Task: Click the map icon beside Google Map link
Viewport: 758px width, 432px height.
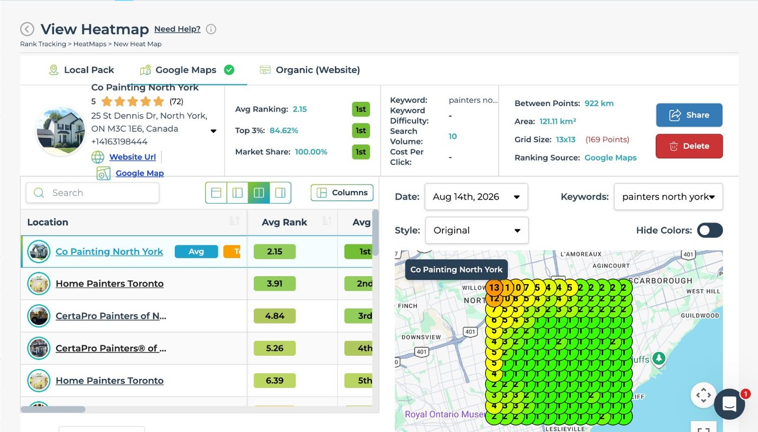Action: (103, 173)
